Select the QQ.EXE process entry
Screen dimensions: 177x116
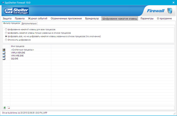click(x=14, y=59)
